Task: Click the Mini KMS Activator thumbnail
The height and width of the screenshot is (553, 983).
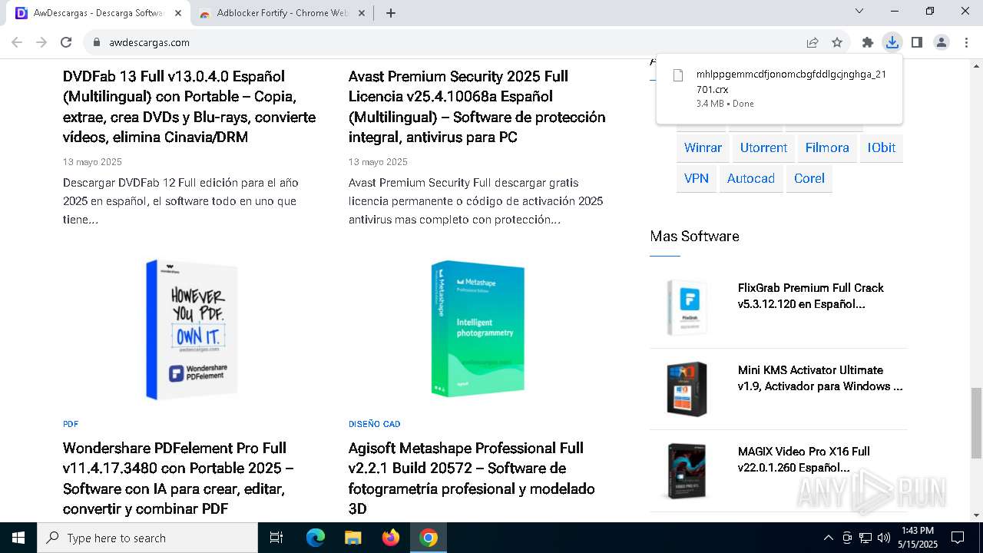Action: click(x=687, y=389)
